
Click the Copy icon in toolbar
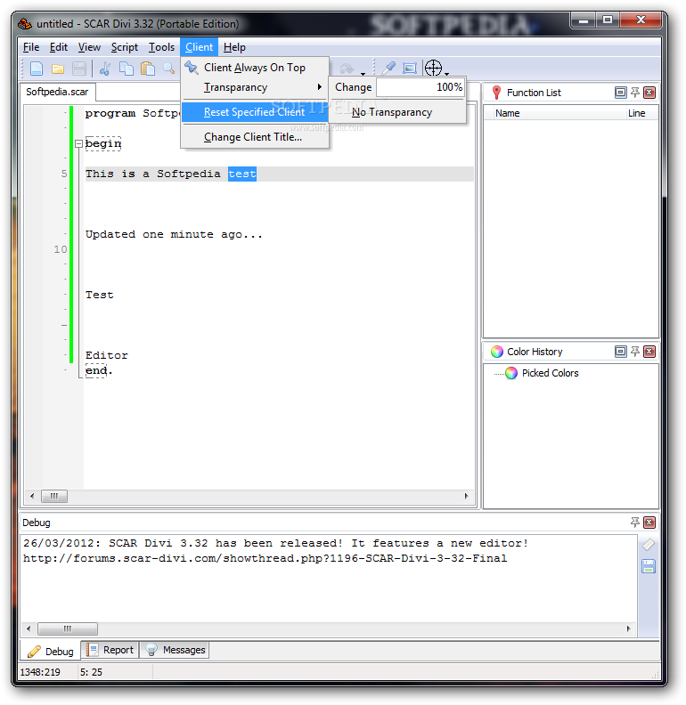pyautogui.click(x=126, y=69)
